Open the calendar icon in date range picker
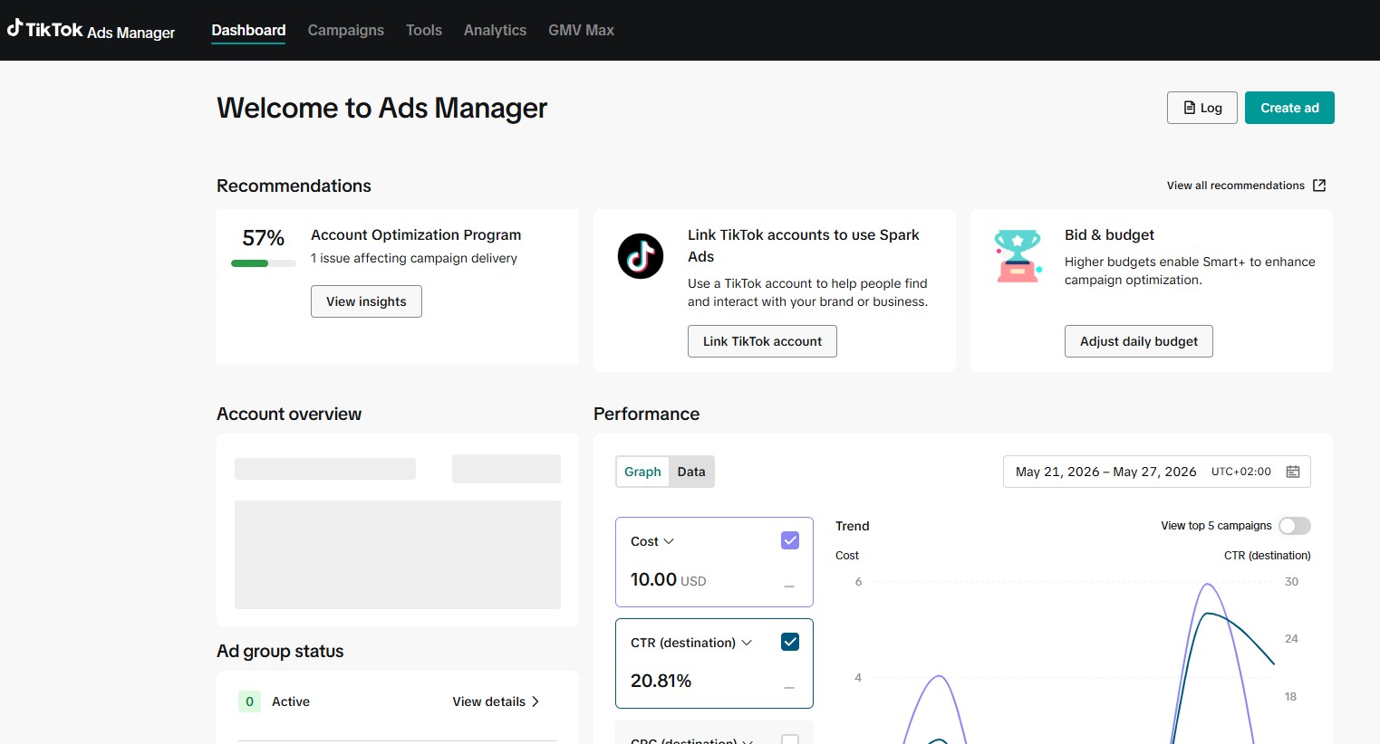 coord(1293,472)
